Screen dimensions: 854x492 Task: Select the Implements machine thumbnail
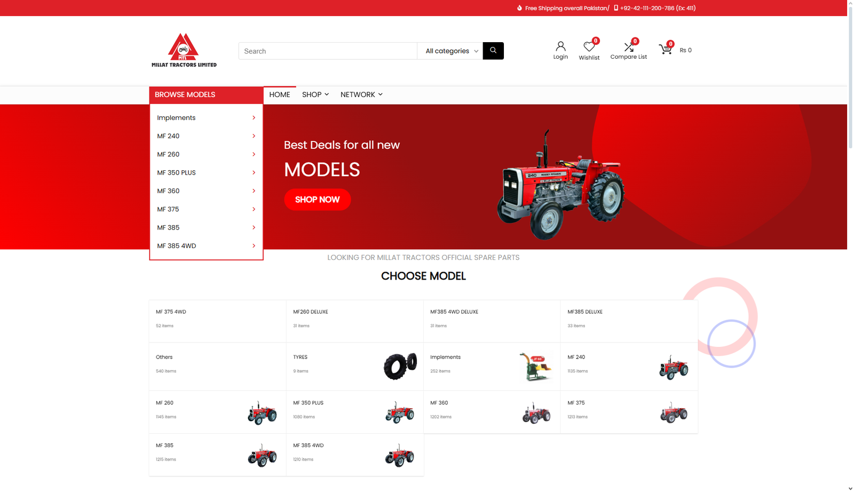tap(536, 366)
